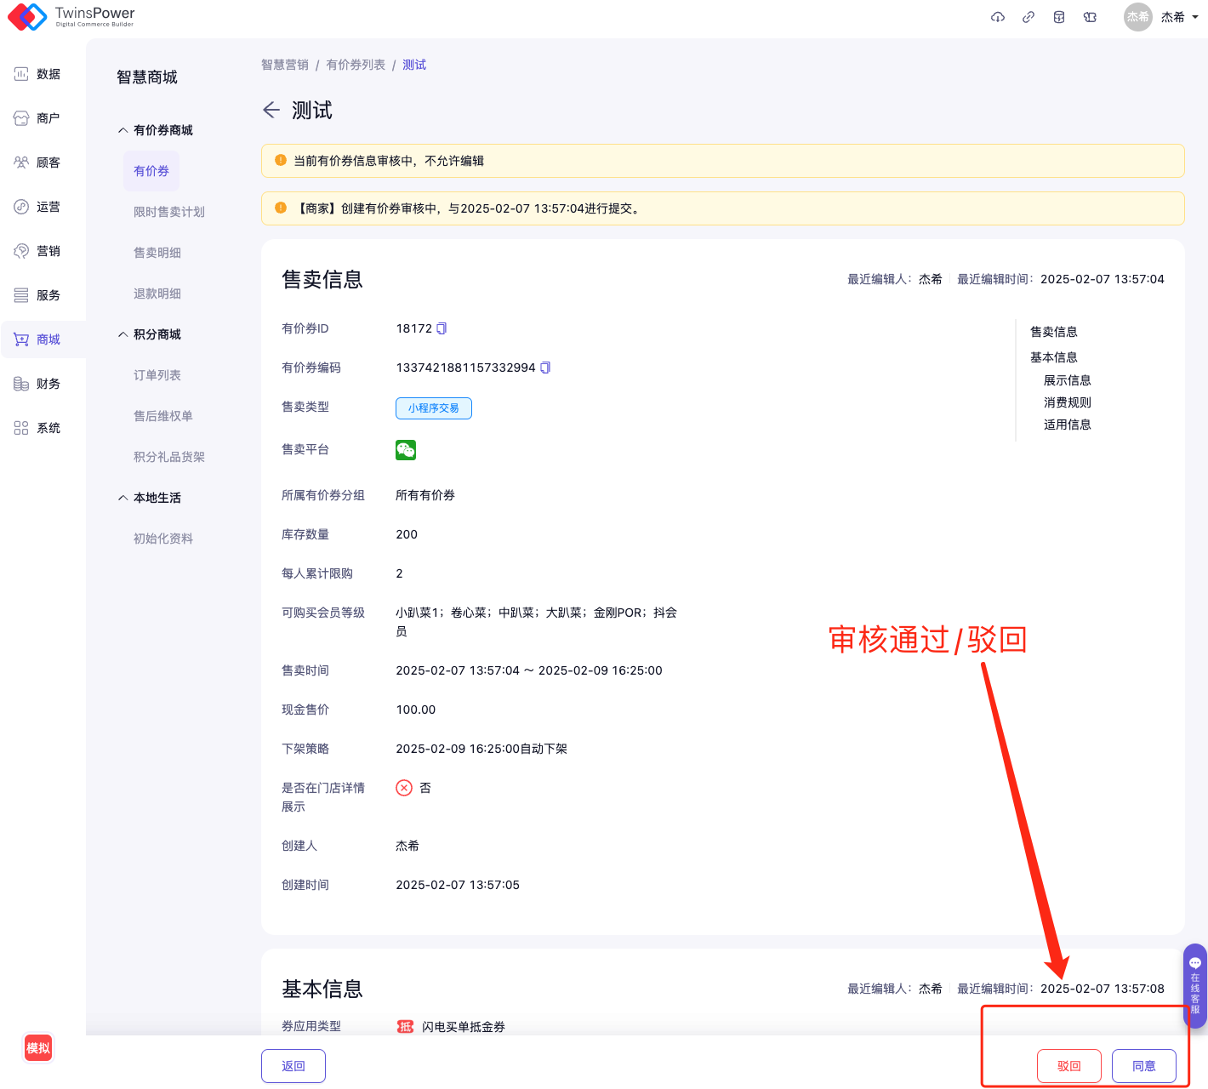Collapse the 本地生活 menu group

[123, 498]
